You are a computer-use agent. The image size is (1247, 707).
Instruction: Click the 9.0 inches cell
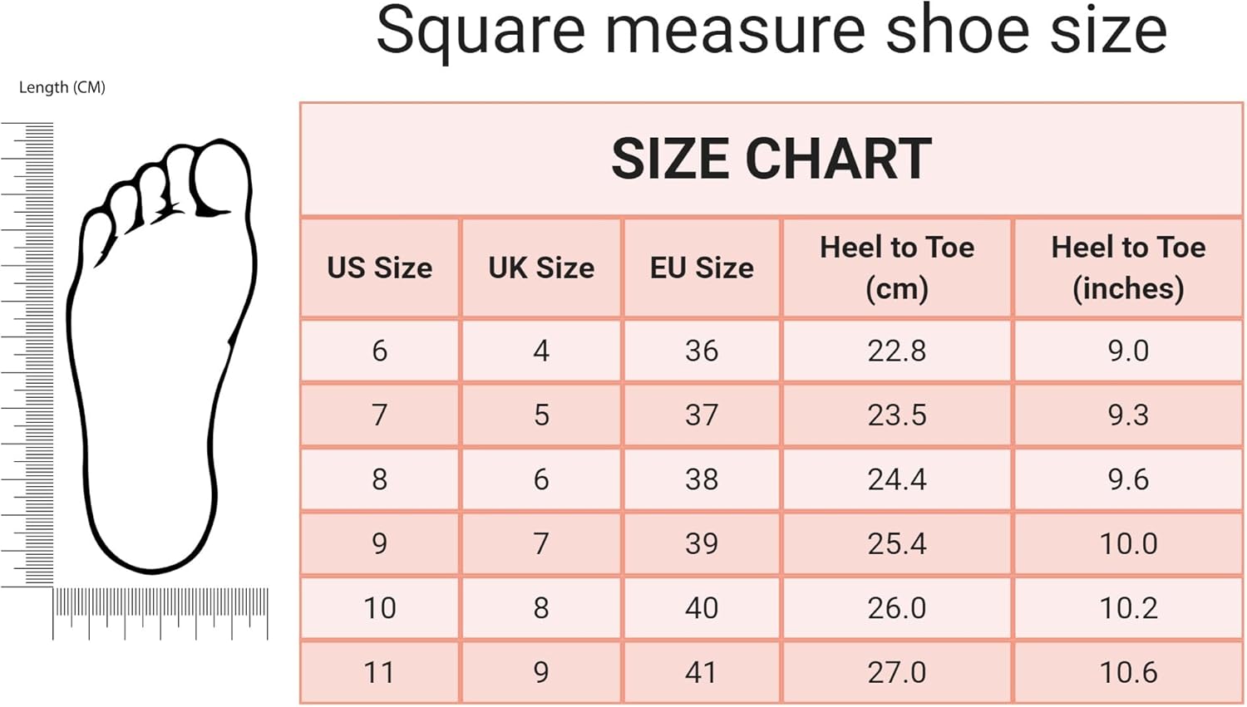click(x=1128, y=351)
